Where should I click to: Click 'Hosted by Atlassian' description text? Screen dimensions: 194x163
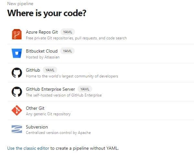pos(43,57)
